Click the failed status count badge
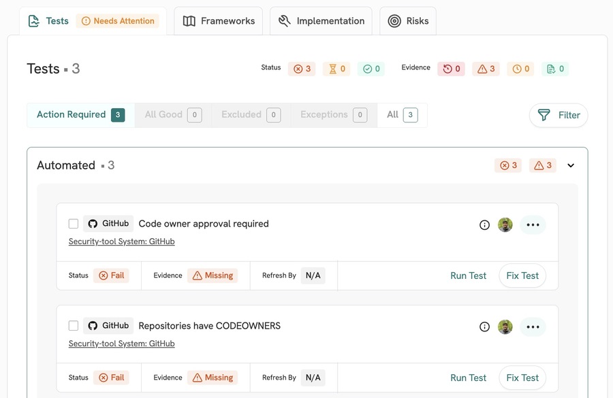 [x=302, y=69]
